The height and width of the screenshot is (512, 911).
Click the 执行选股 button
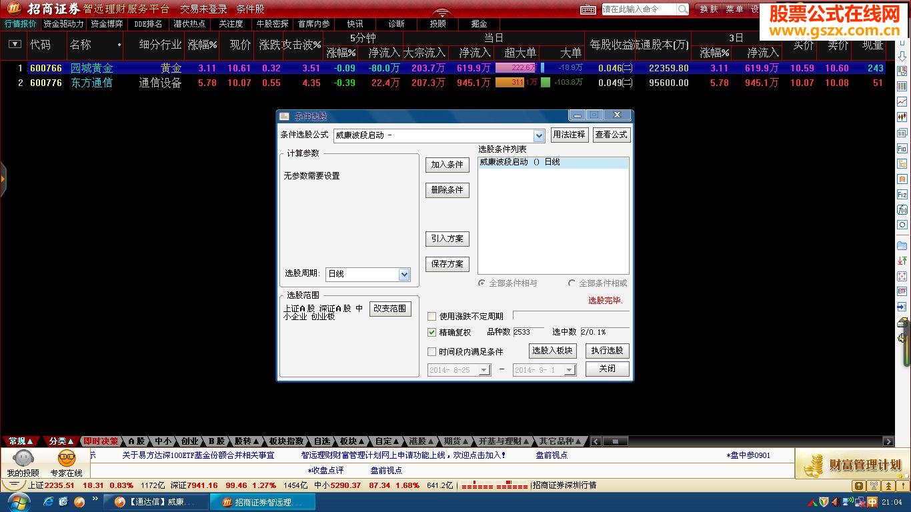[x=607, y=351]
